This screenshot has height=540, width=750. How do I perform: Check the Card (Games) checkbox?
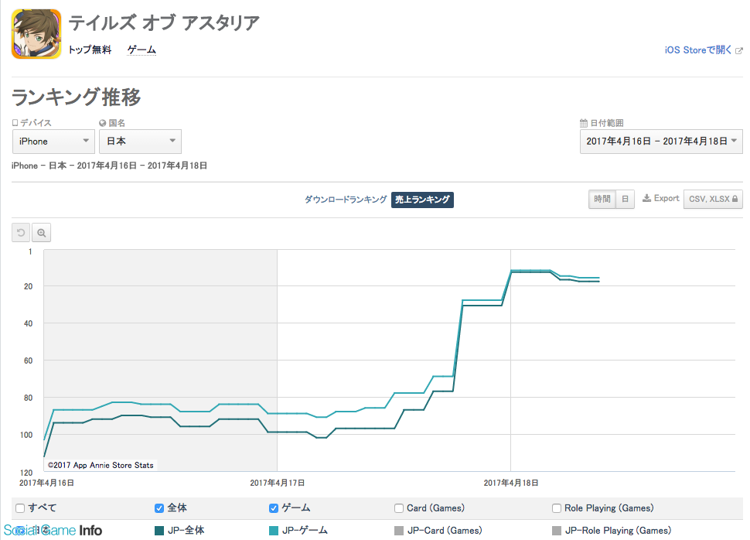(399, 508)
